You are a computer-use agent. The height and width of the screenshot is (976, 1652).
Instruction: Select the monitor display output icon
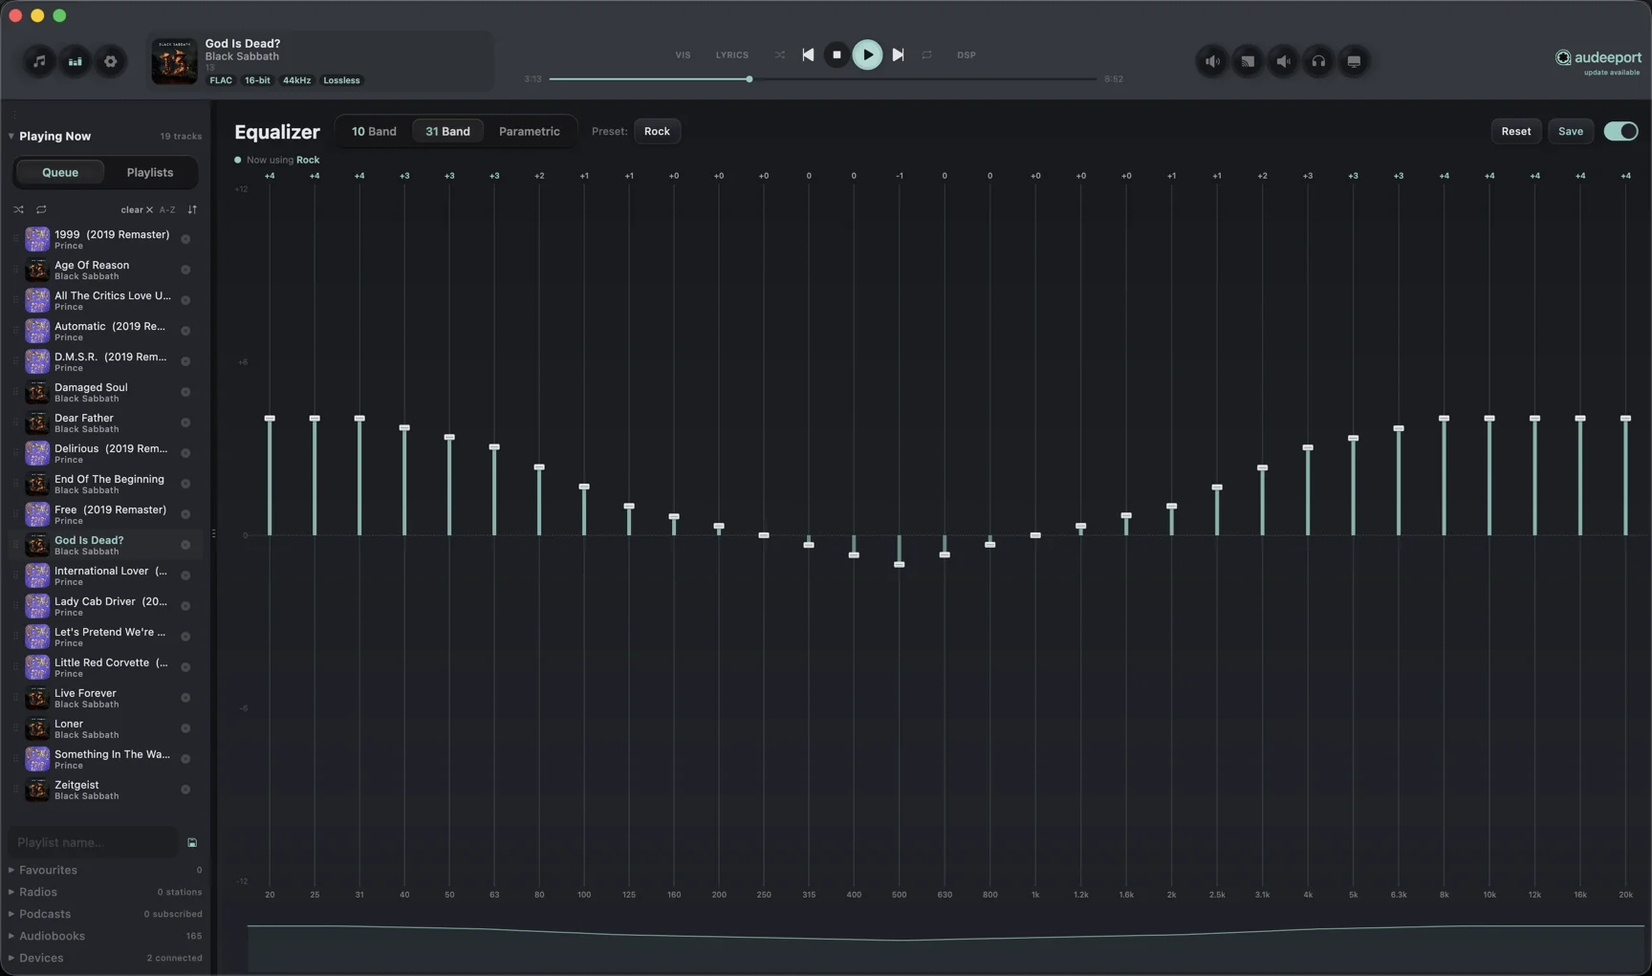click(1354, 61)
